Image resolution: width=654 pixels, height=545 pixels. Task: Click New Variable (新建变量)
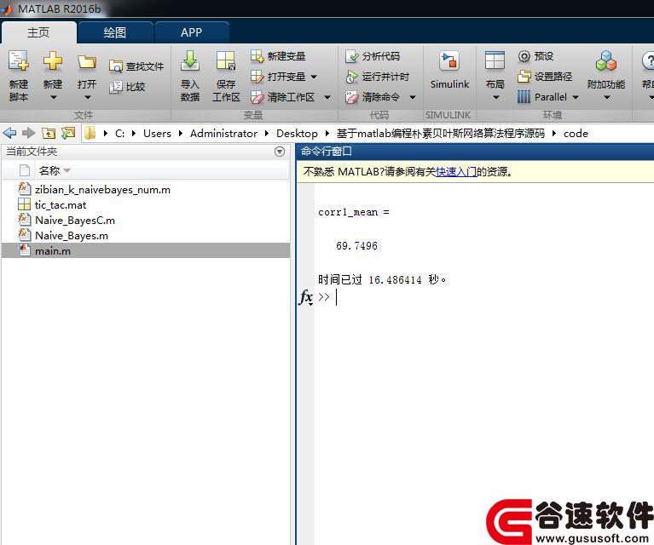278,56
